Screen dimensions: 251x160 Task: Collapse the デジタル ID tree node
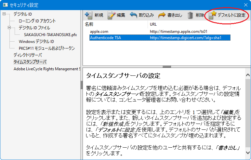pyautogui.click(x=4, y=14)
